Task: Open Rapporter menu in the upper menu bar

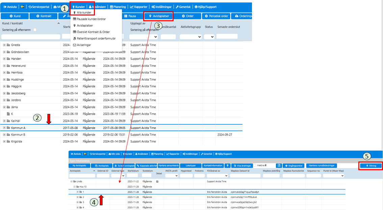Action: coord(138,7)
